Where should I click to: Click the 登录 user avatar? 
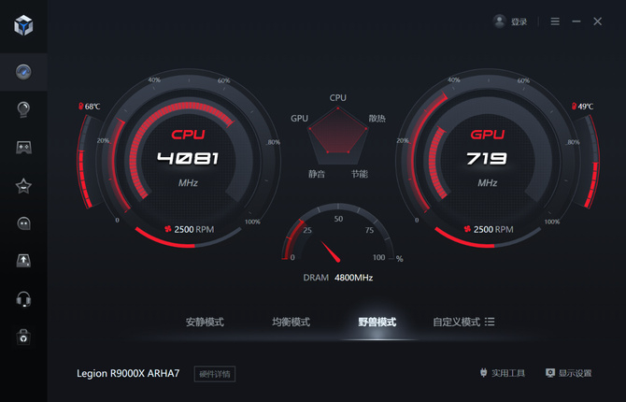499,22
